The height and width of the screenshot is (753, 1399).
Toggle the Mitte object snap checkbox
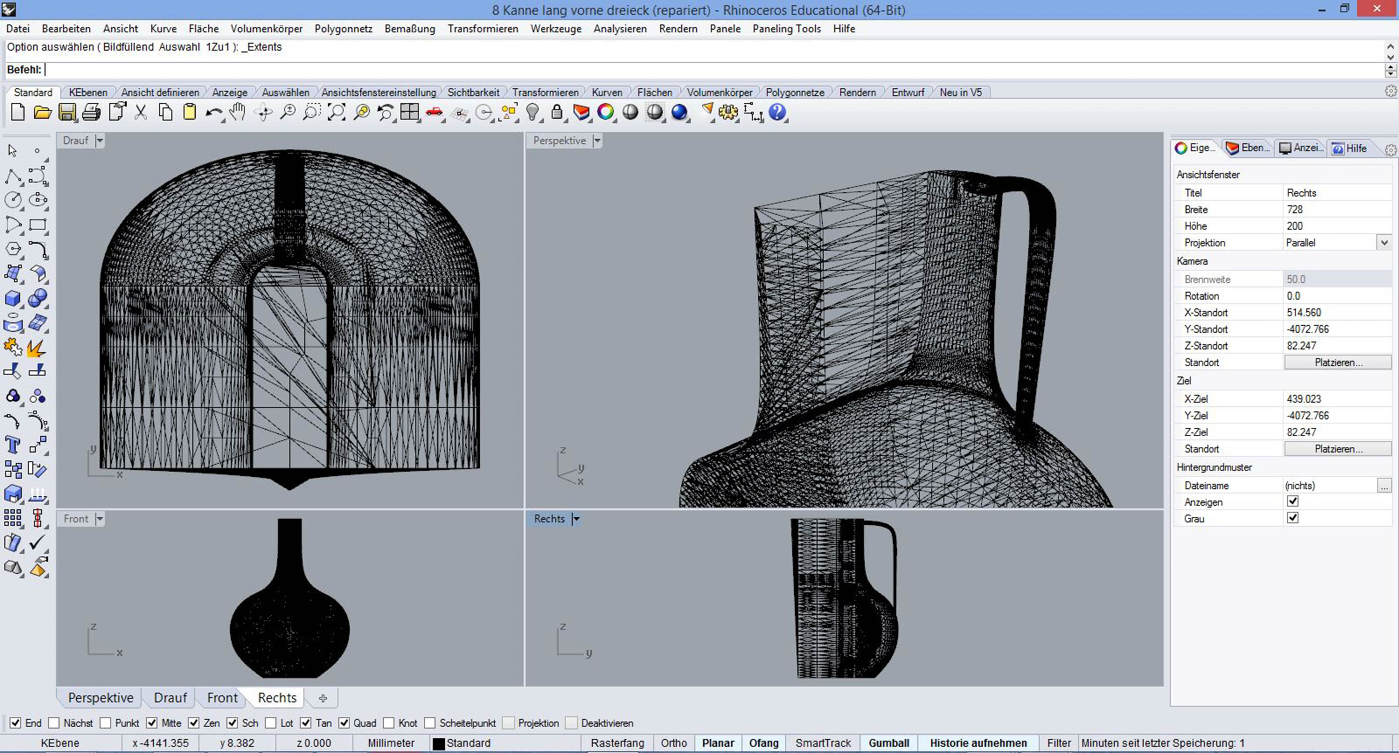point(152,723)
